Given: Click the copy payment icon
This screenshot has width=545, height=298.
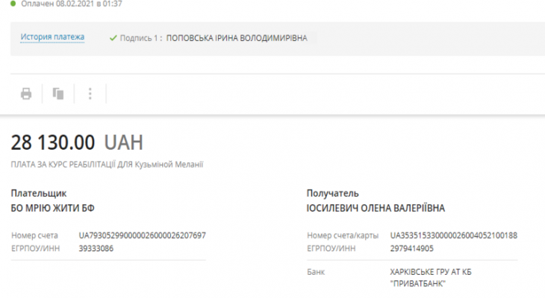Looking at the screenshot, I should pos(58,94).
